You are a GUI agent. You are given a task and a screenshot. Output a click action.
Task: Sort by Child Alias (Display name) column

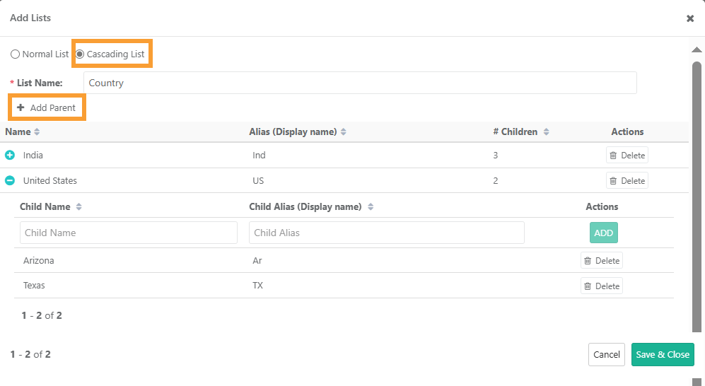click(x=371, y=207)
